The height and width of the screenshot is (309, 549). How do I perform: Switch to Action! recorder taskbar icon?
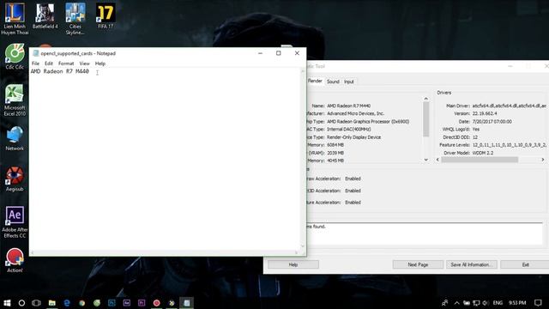pyautogui.click(x=156, y=303)
